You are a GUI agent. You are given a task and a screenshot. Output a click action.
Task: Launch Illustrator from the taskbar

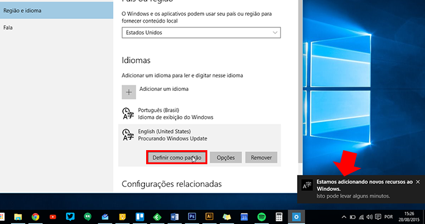click(209, 217)
